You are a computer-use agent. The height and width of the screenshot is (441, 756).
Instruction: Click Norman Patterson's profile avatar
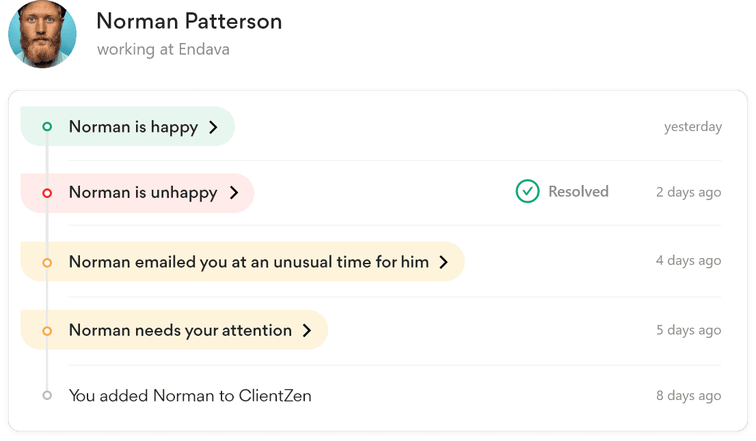[42, 34]
